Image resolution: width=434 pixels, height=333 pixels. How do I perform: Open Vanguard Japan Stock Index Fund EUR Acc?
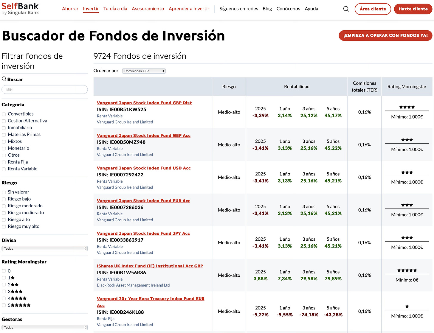(143, 201)
